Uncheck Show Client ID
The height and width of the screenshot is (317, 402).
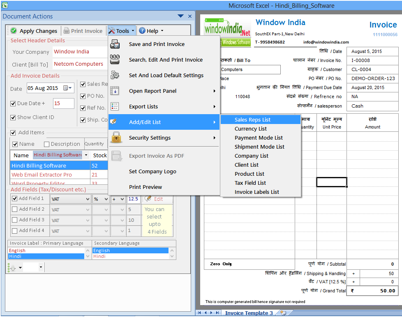[x=13, y=117]
